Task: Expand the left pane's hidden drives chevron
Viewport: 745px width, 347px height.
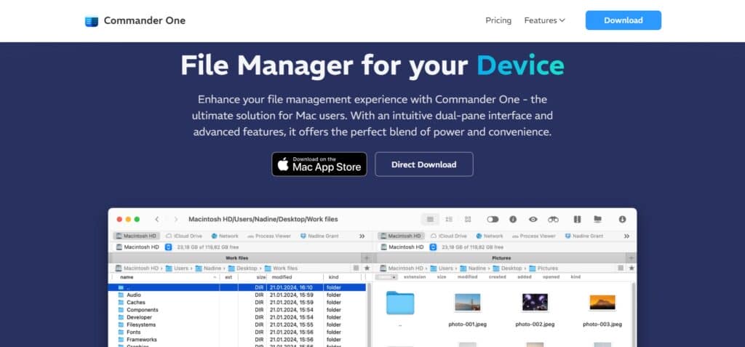Action: coord(362,236)
